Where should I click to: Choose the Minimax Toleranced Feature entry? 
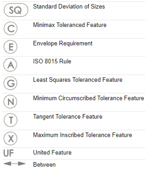(70, 25)
